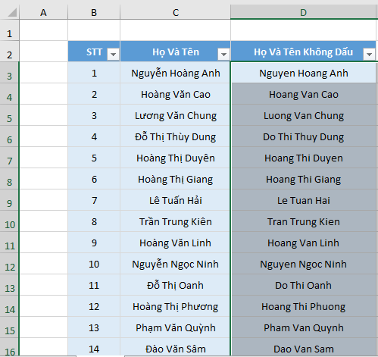The height and width of the screenshot is (357, 378).
Task: Select cell Lương Văn Chung
Action: 176,115
